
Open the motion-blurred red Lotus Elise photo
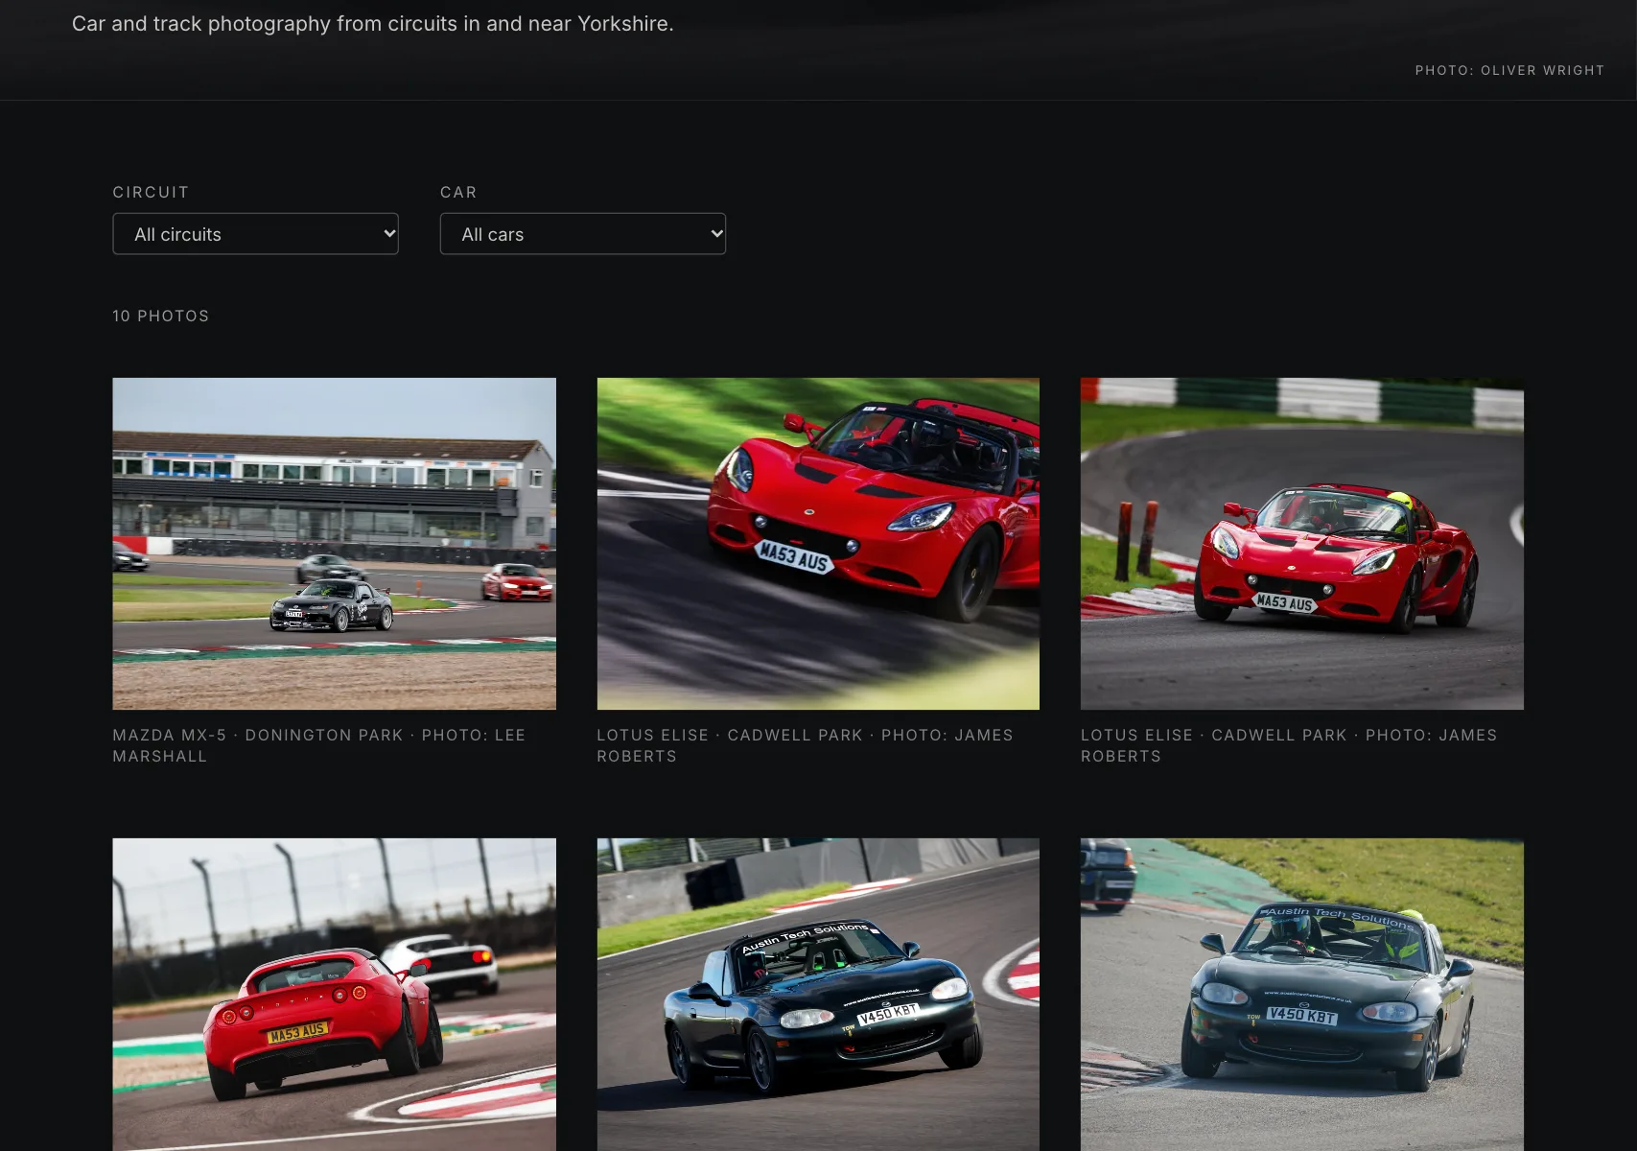818,544
